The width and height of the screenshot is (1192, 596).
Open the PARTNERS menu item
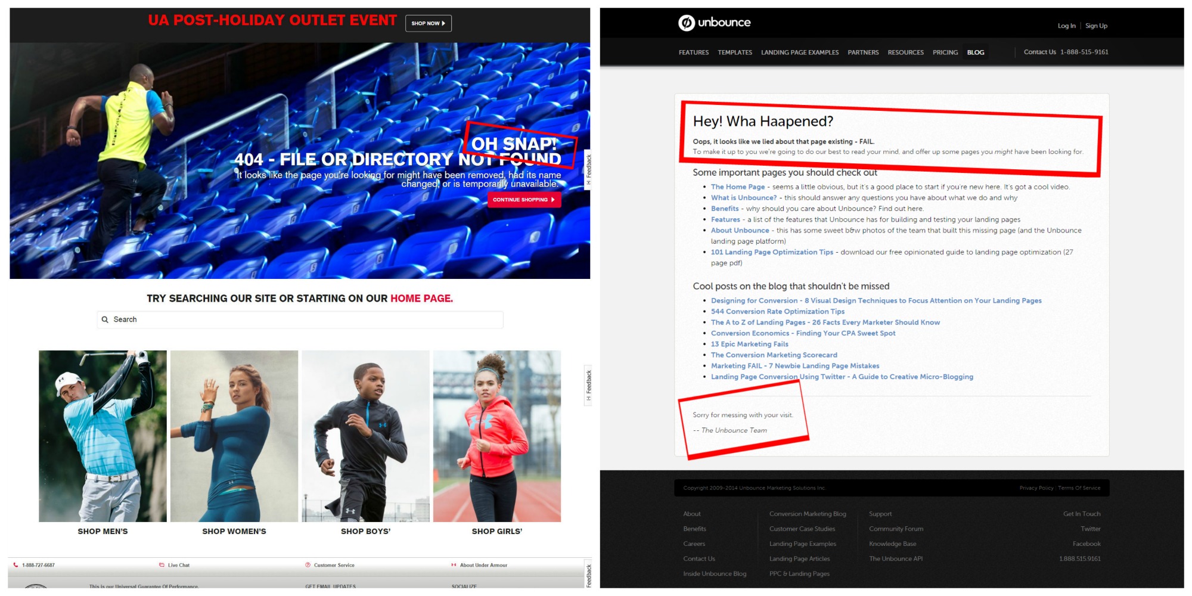click(x=863, y=52)
